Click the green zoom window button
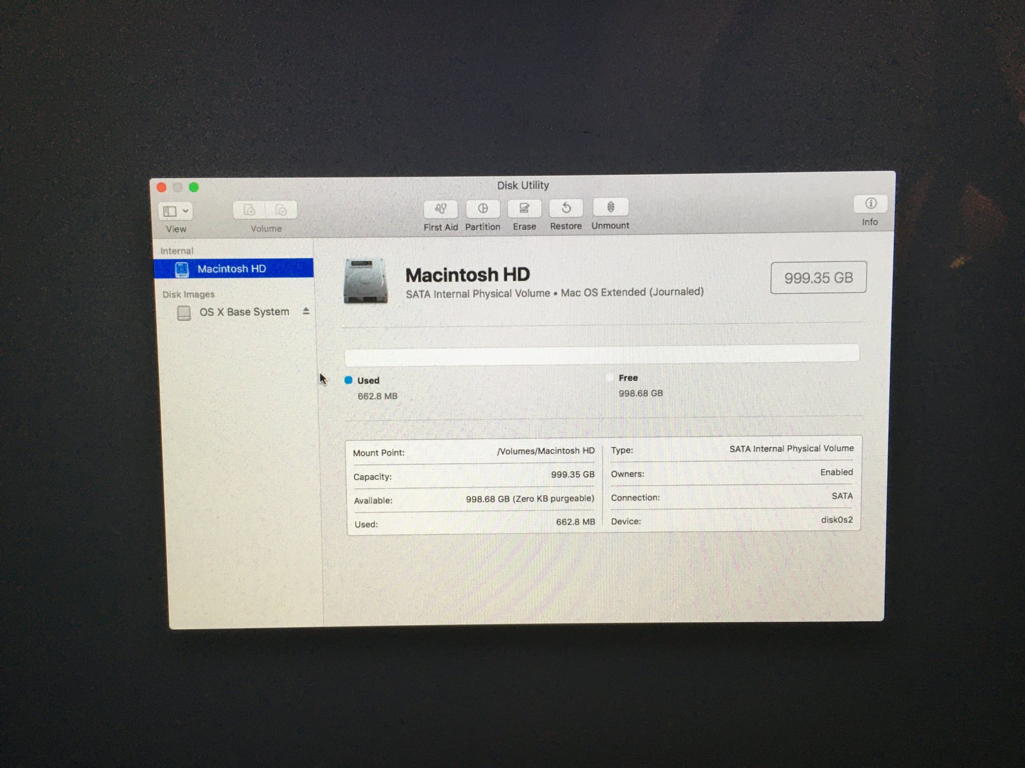Viewport: 1025px width, 768px height. tap(194, 187)
